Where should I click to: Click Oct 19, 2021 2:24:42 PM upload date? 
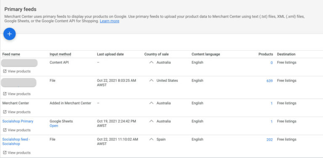(116, 123)
